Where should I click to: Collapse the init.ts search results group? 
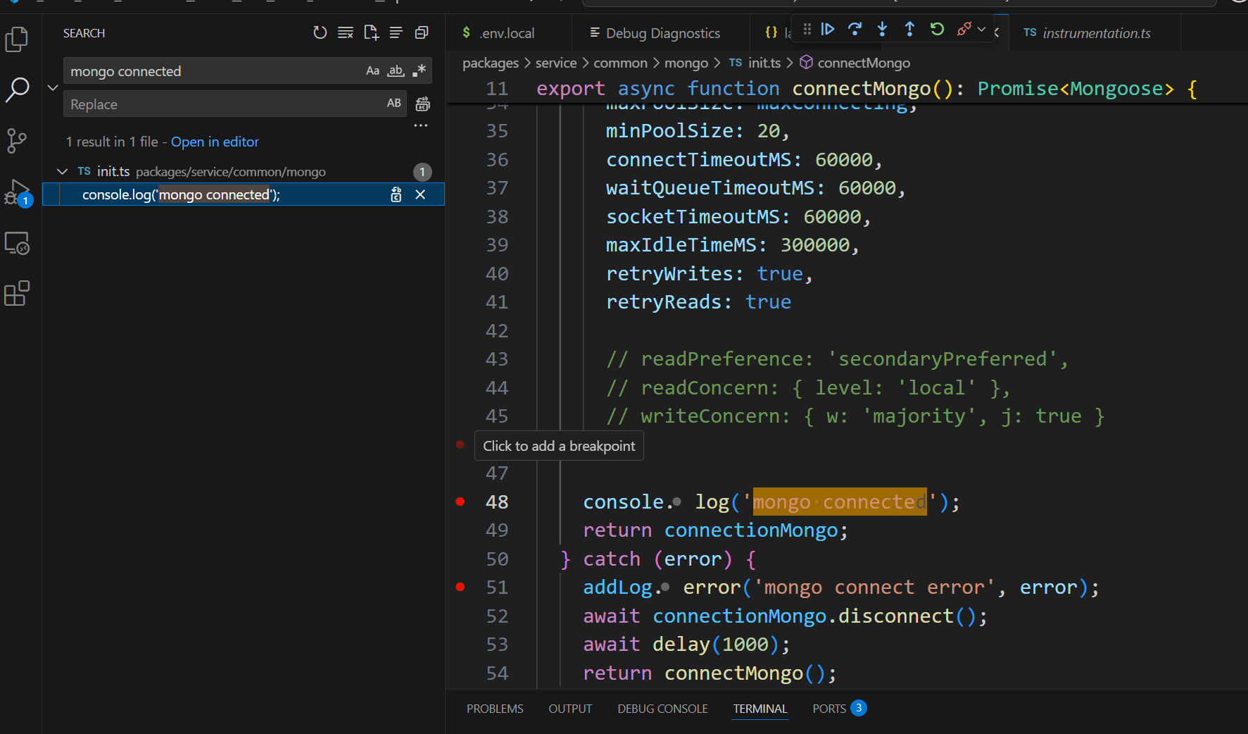tap(62, 171)
